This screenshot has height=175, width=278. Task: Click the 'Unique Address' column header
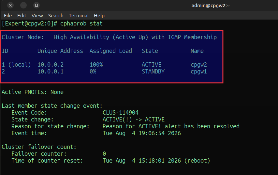point(60,51)
